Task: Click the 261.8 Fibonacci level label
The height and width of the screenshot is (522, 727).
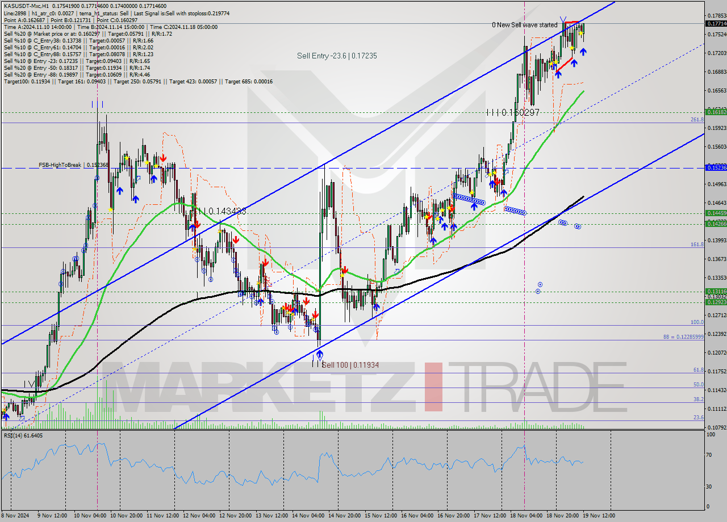Action: pos(697,120)
